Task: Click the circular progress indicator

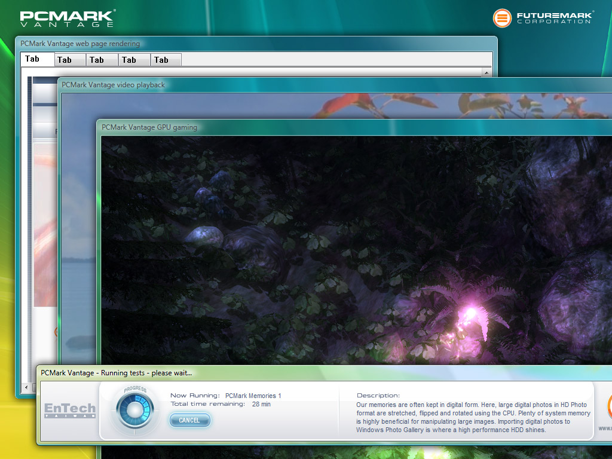Action: pyautogui.click(x=135, y=409)
